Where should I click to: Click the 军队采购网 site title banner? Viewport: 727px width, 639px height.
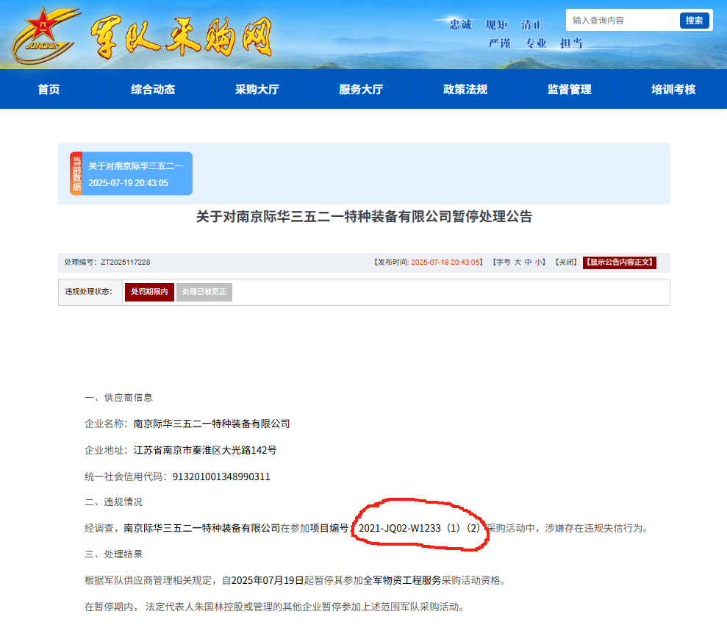coord(181,37)
